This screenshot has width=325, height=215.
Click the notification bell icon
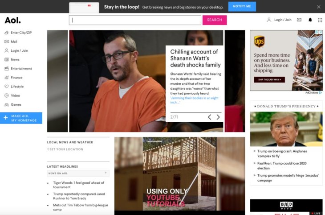[x=310, y=20]
